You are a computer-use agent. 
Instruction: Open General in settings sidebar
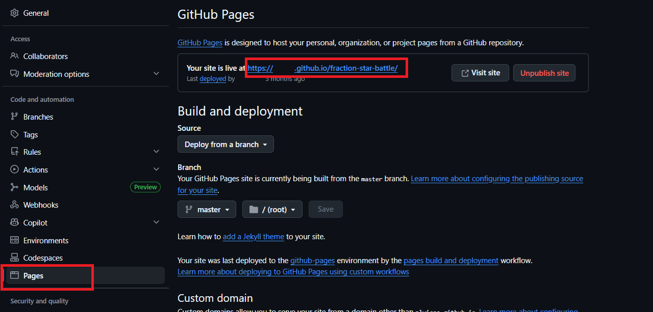pos(85,13)
